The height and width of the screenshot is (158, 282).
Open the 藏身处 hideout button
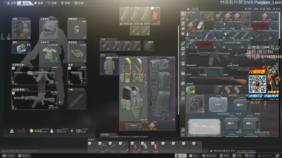pos(24,156)
